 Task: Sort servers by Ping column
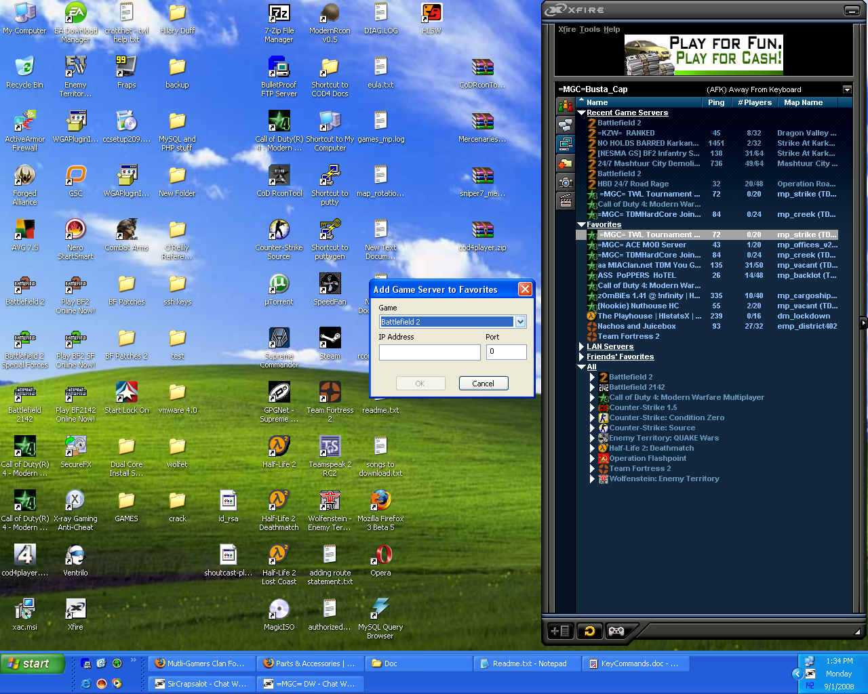pyautogui.click(x=716, y=102)
